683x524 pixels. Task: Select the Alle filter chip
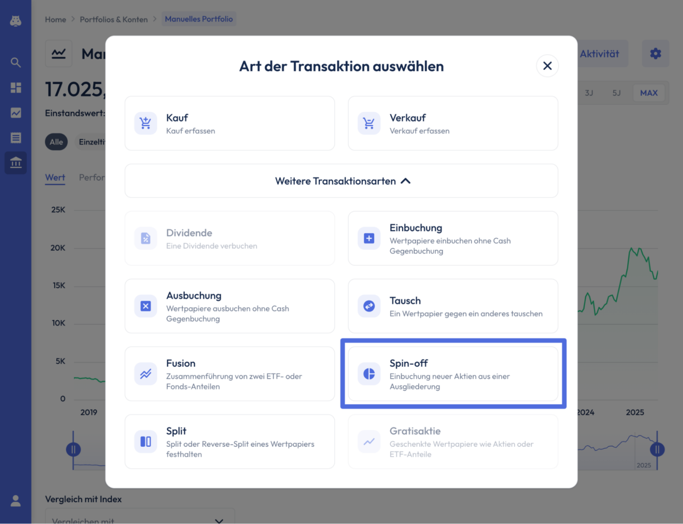56,142
